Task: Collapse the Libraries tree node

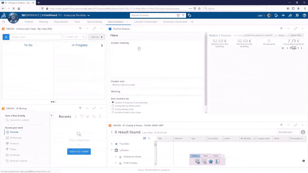Action: [x=112, y=150]
